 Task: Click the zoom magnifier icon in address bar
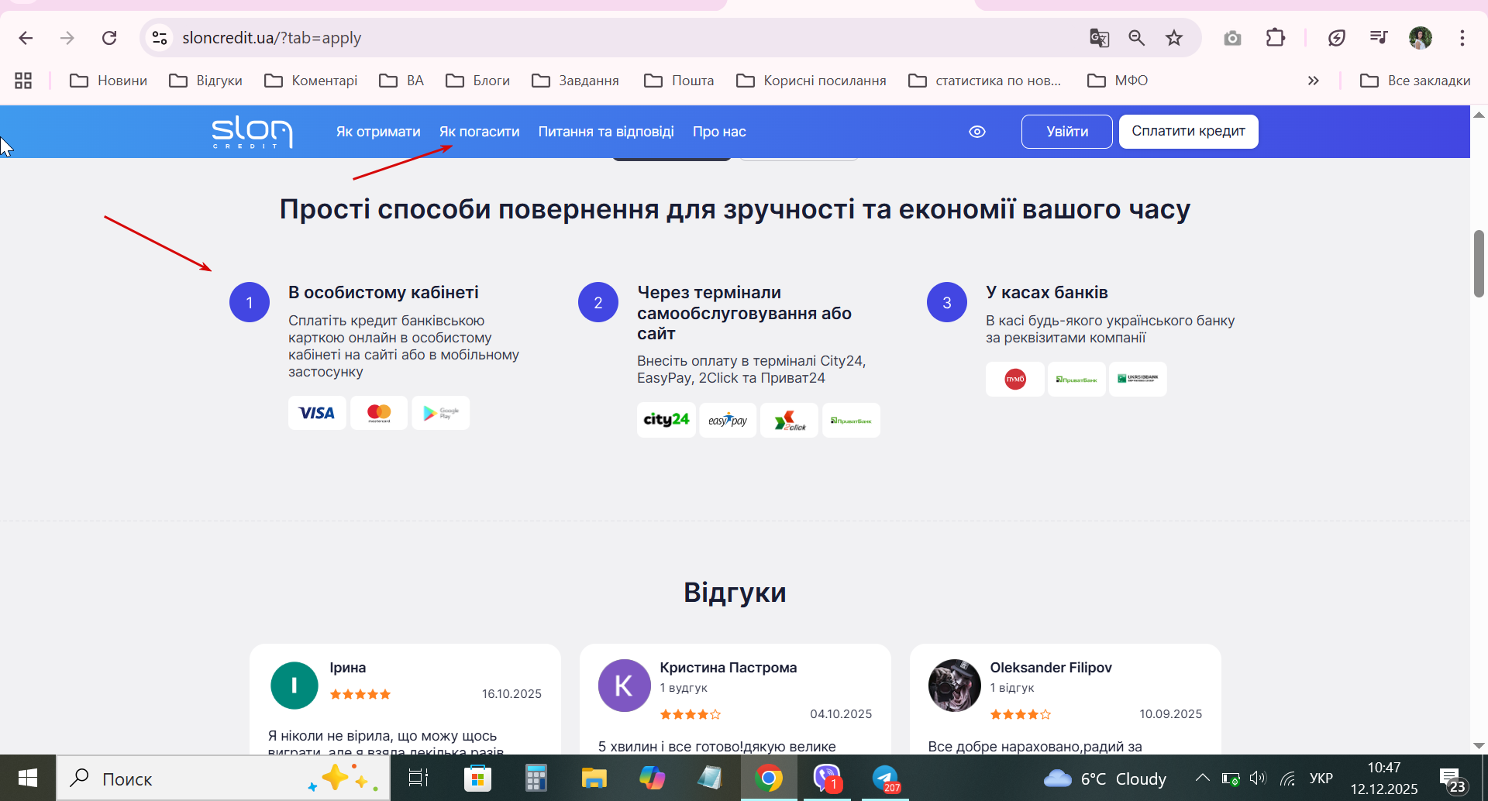1136,38
